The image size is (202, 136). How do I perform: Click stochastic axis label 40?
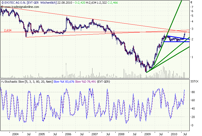pyautogui.click(x=193, y=109)
